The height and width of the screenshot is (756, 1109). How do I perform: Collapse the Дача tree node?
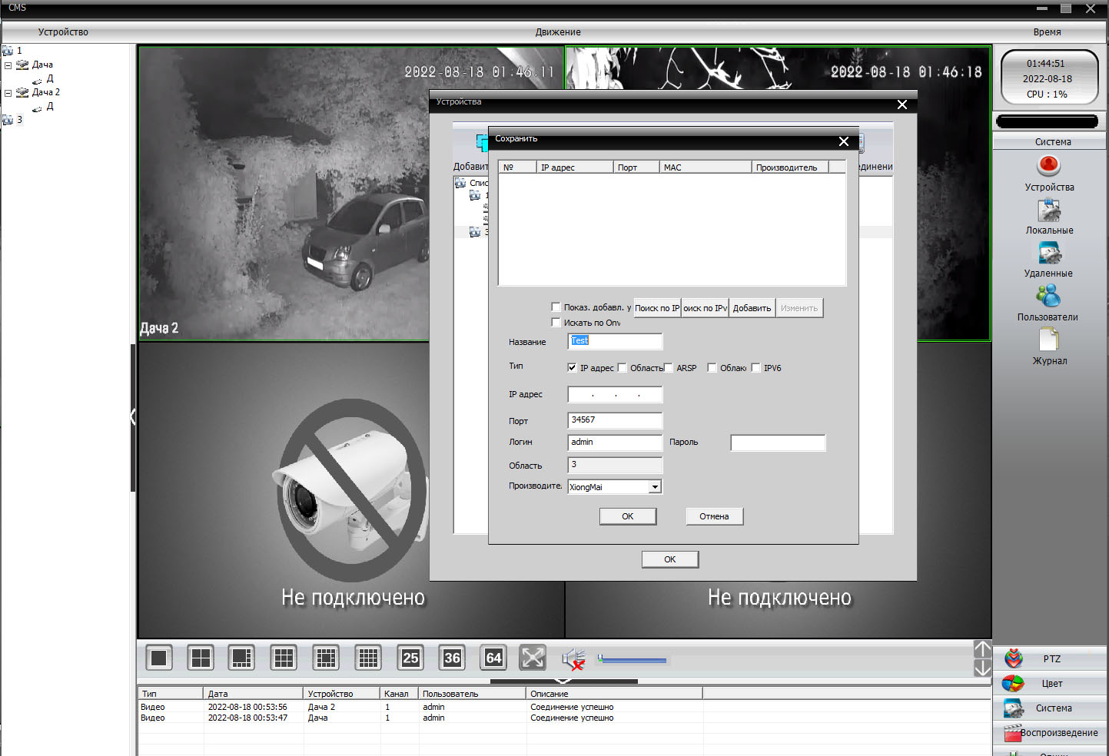8,65
